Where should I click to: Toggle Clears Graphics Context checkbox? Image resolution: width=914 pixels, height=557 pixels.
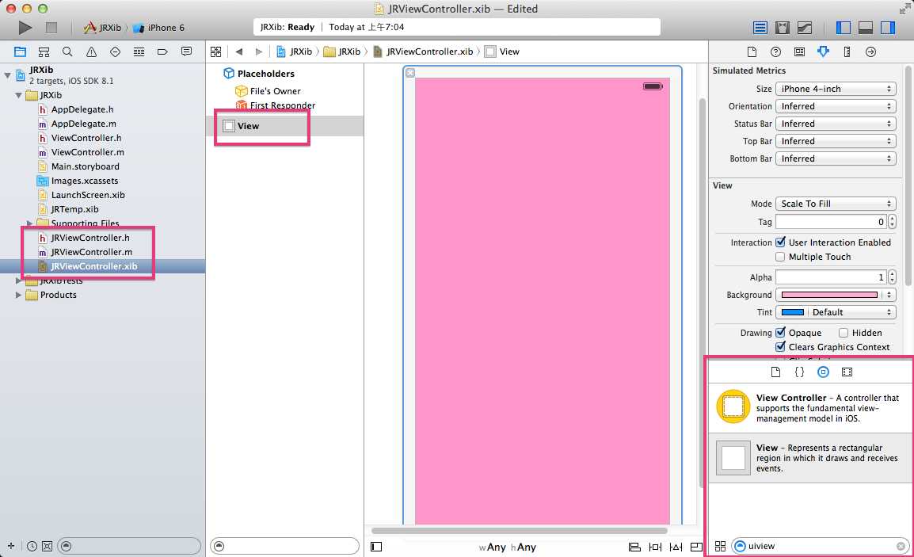pyautogui.click(x=780, y=347)
